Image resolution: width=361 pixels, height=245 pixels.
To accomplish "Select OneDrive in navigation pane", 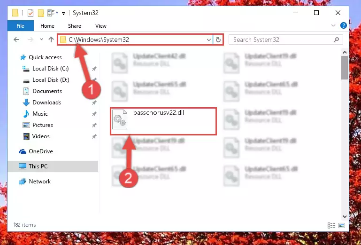I will click(41, 151).
